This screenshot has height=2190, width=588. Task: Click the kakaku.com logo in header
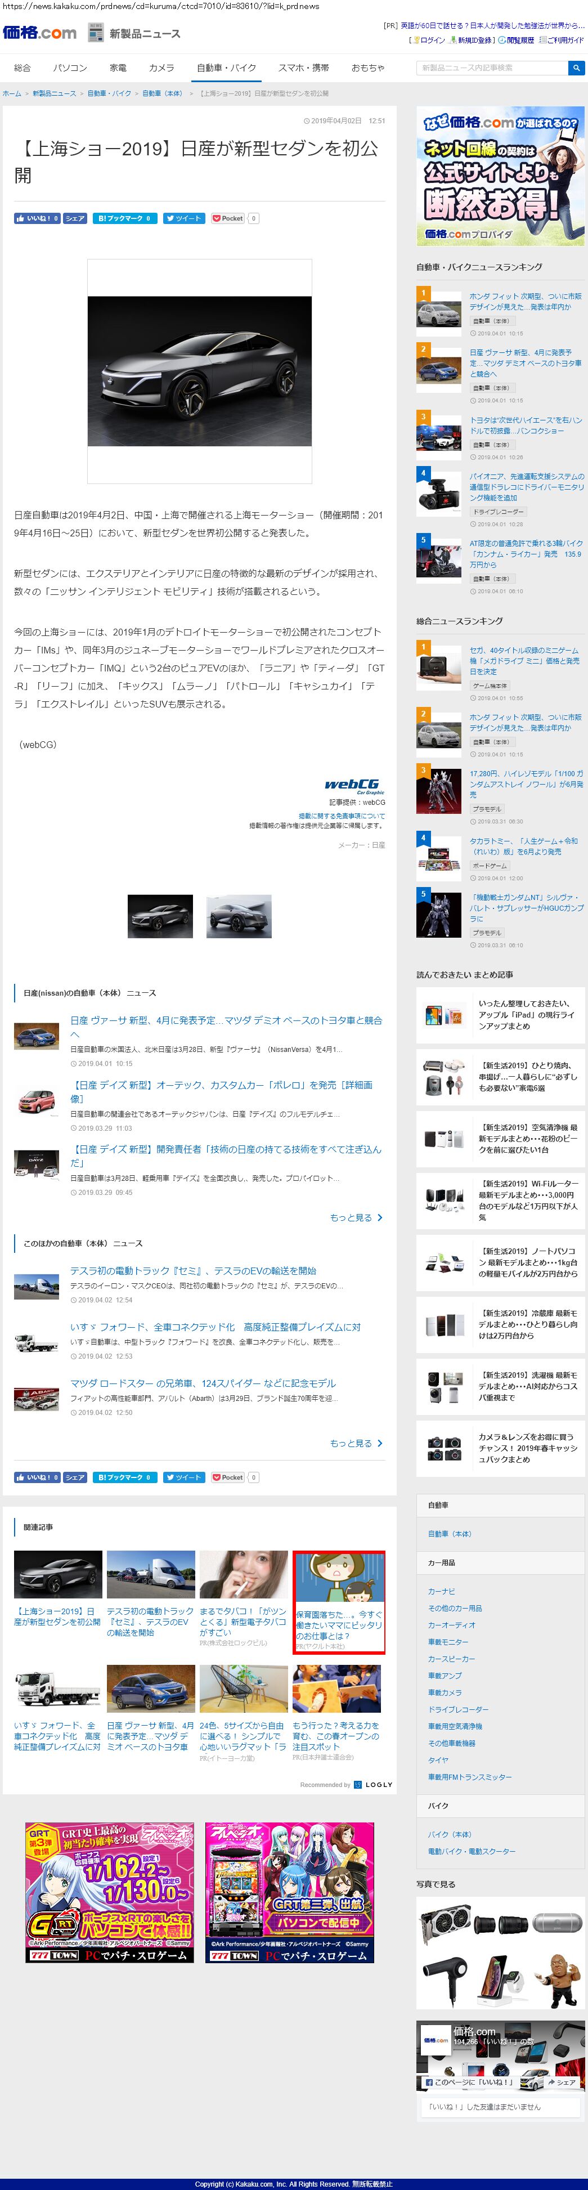tap(39, 33)
